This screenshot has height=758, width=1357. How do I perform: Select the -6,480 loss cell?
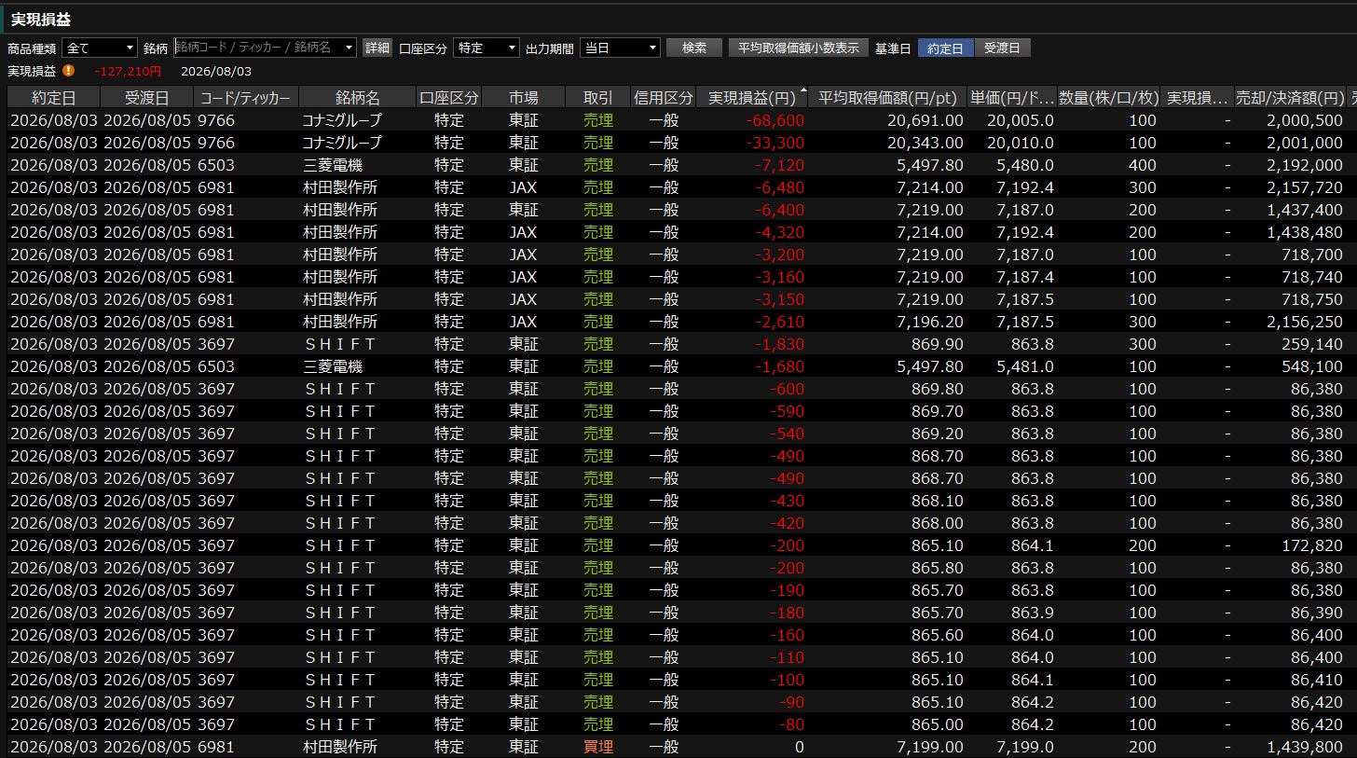pyautogui.click(x=780, y=187)
